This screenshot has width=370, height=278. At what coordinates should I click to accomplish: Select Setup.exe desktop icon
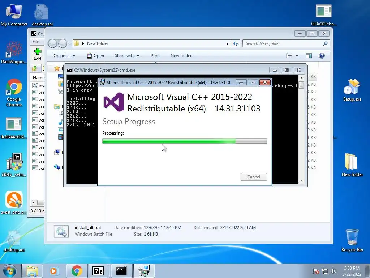pos(352,90)
